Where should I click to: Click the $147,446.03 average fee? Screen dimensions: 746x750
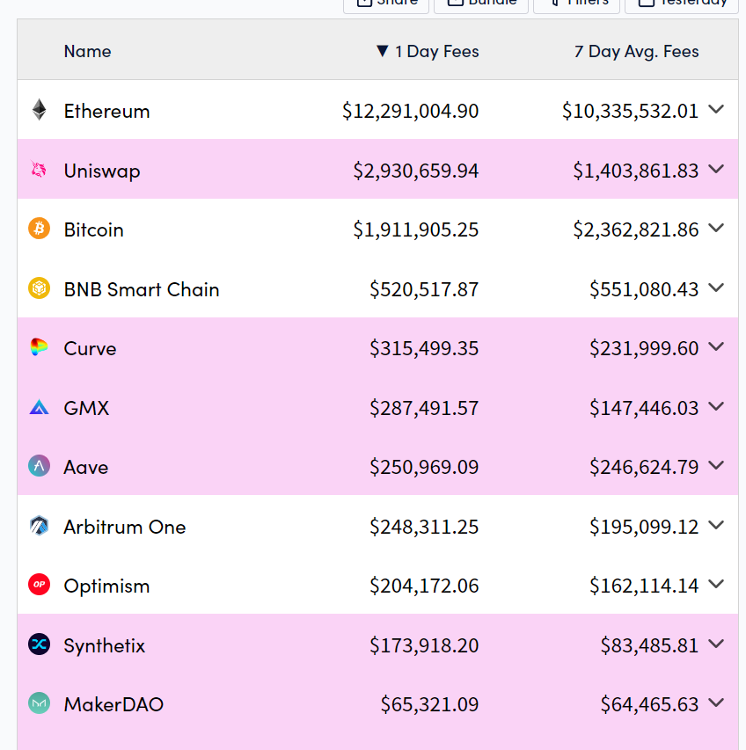644,408
